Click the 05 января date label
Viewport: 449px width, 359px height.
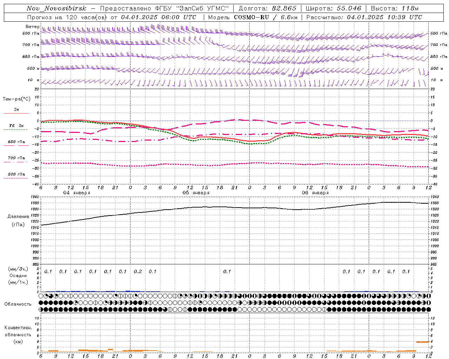(x=196, y=193)
